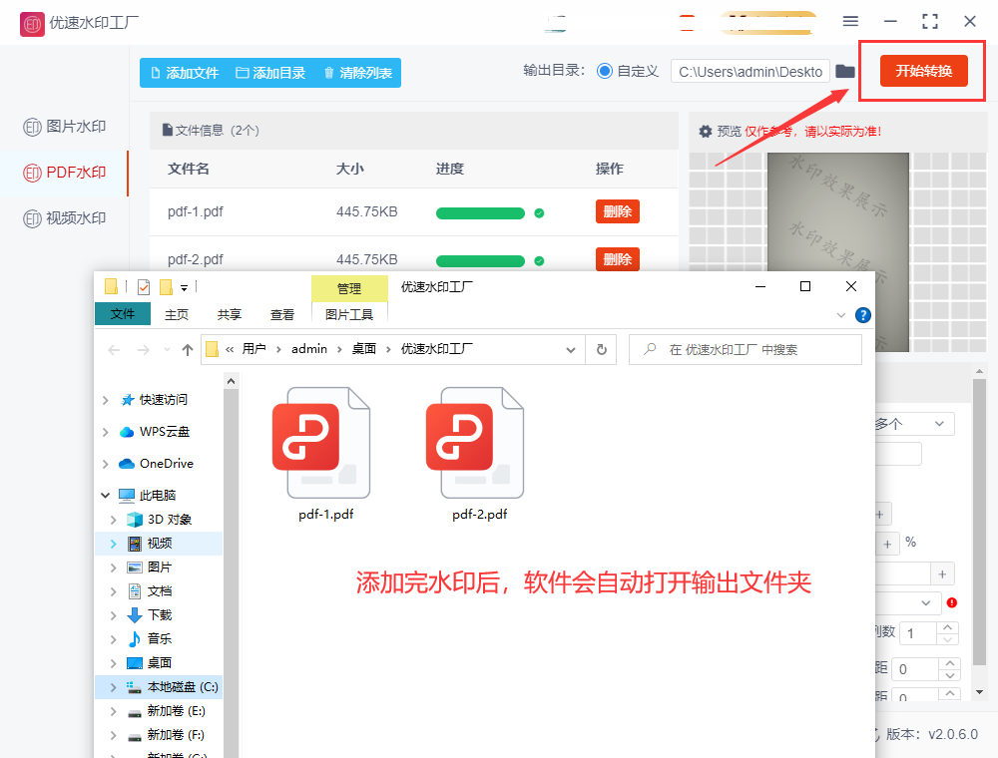Screen dimensions: 998x758
Task: Select 新加卷 (E:) in the navigation pane
Action: click(x=177, y=711)
